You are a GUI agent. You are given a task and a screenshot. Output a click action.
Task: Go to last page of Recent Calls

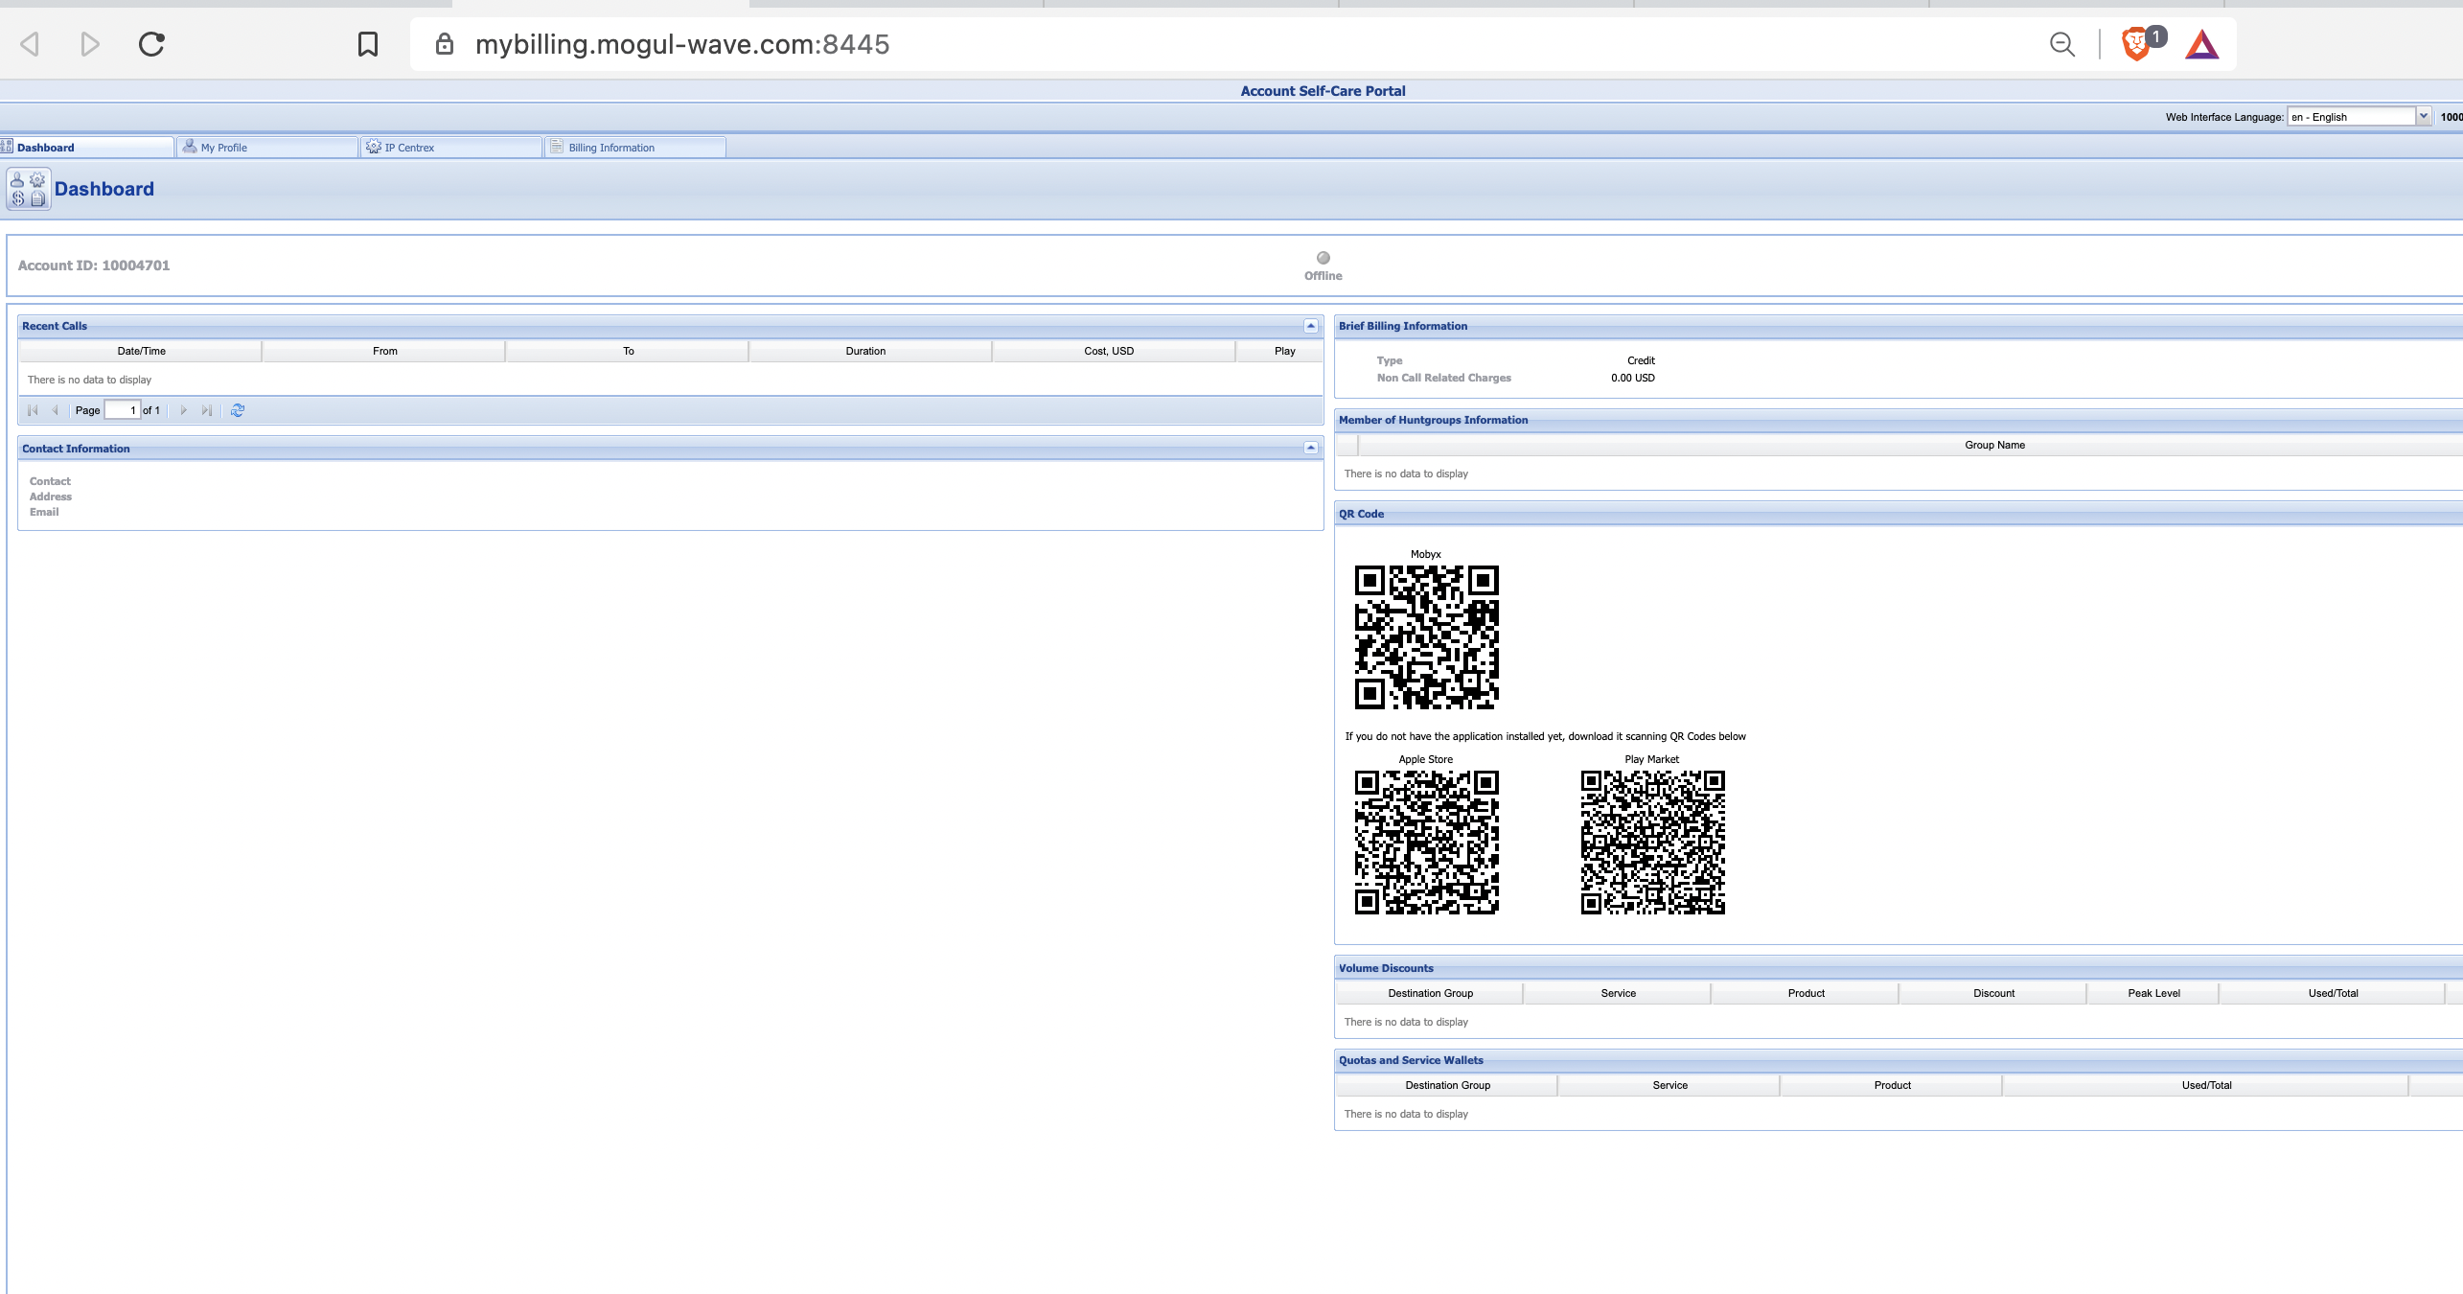coord(207,410)
